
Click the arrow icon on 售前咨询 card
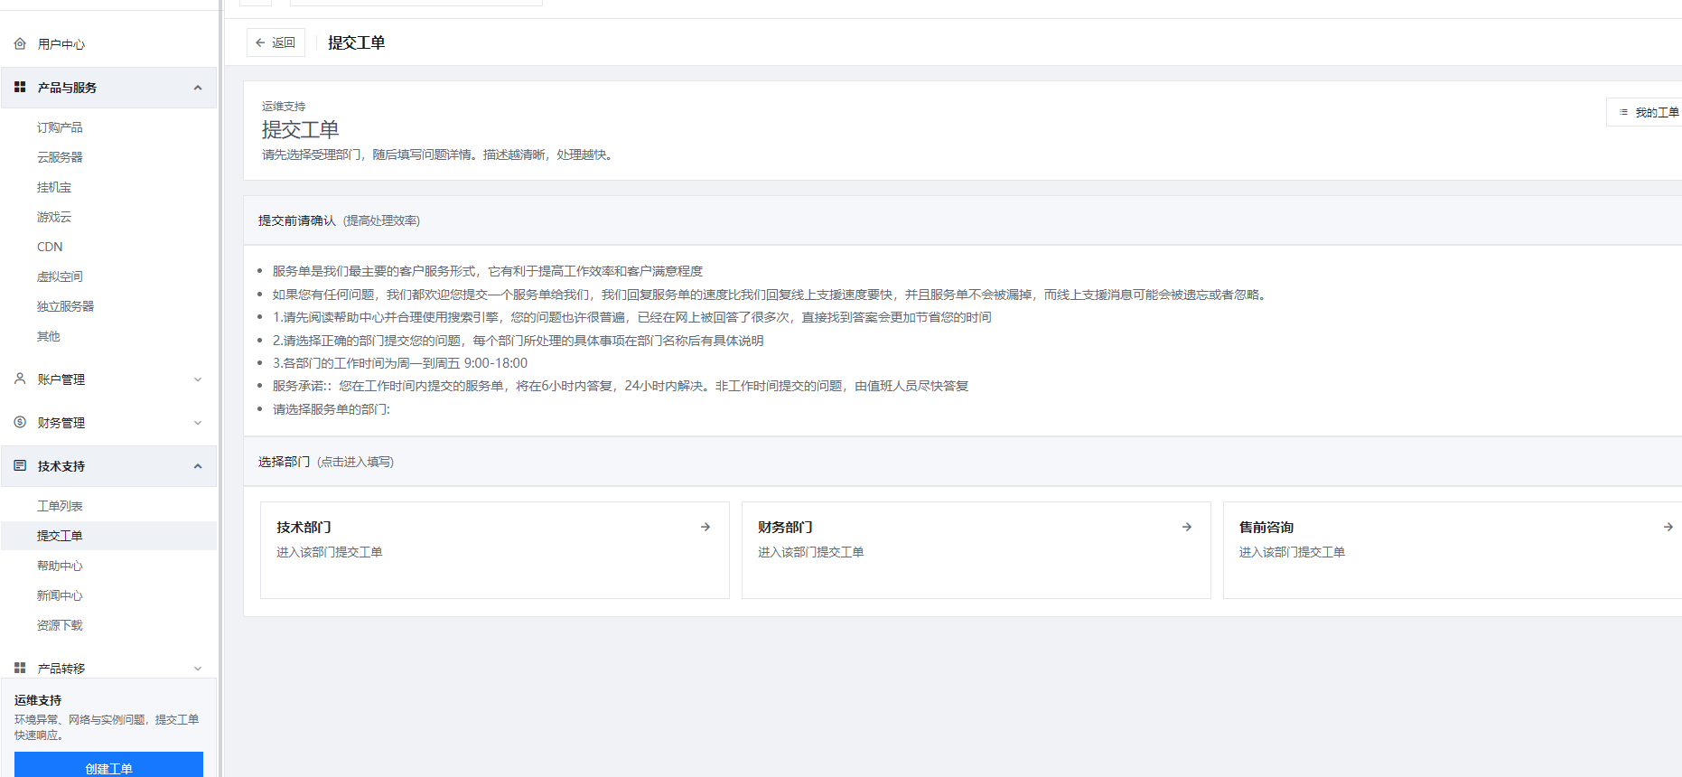point(1668,527)
